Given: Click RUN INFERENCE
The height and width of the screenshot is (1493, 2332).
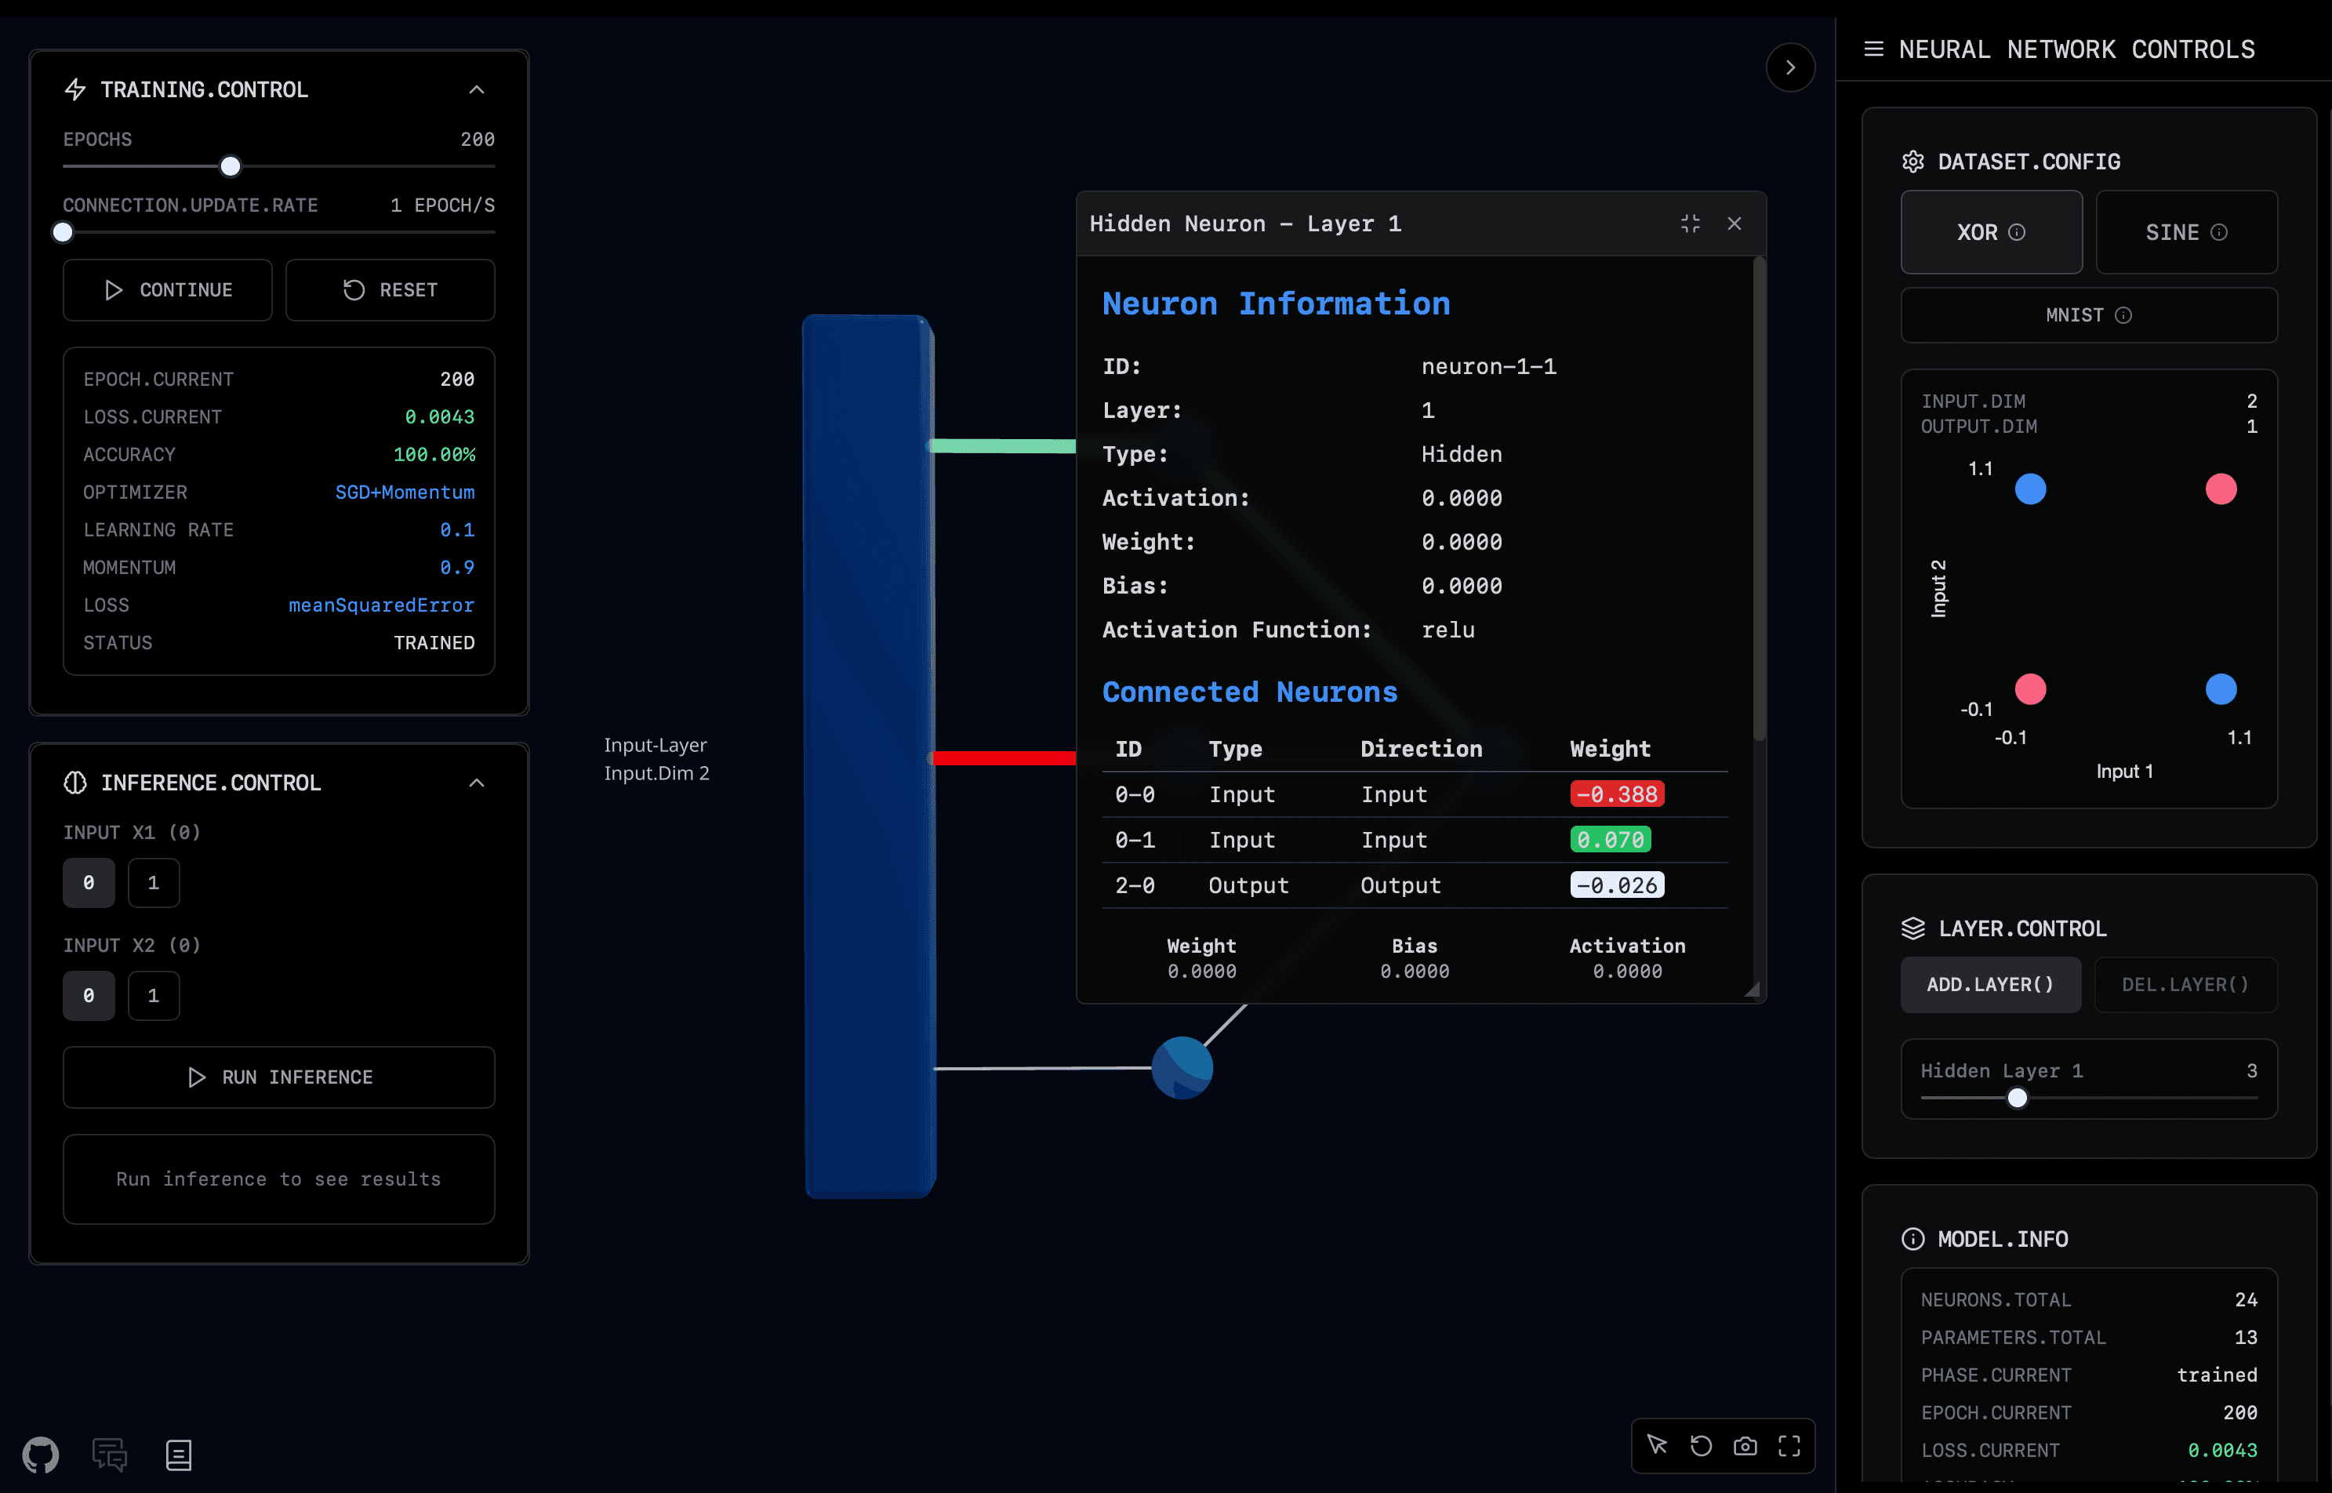Looking at the screenshot, I should pos(278,1077).
